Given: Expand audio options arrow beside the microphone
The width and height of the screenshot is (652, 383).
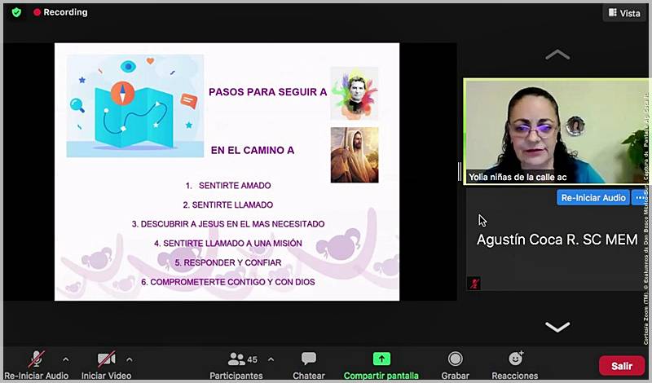Looking at the screenshot, I should pos(65,359).
